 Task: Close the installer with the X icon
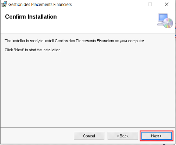[x=166, y=4]
